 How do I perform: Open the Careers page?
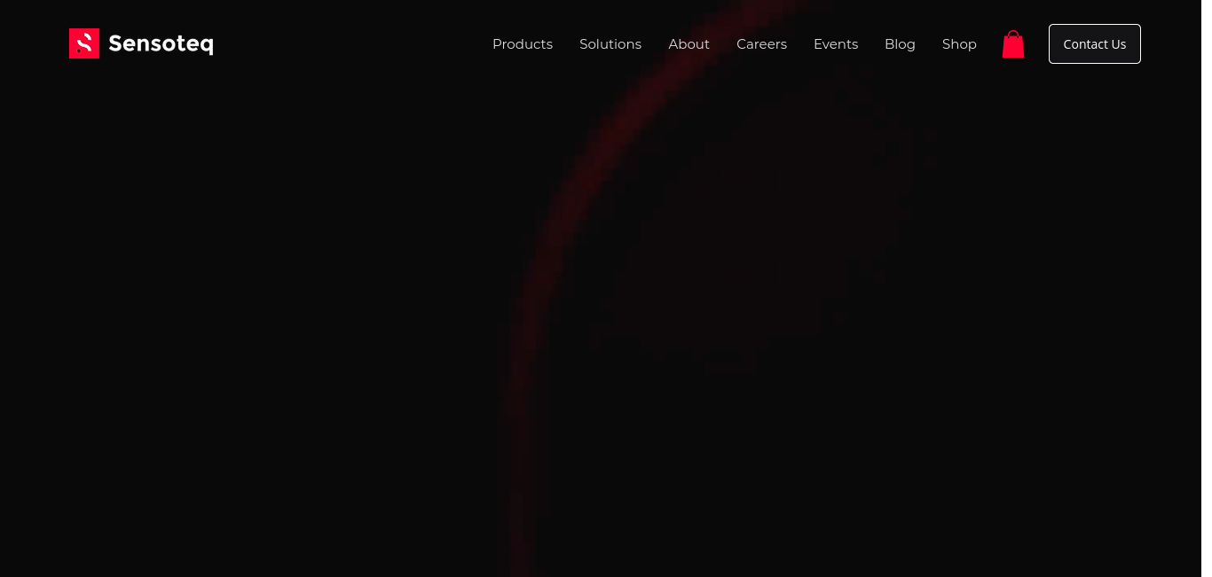click(x=761, y=44)
